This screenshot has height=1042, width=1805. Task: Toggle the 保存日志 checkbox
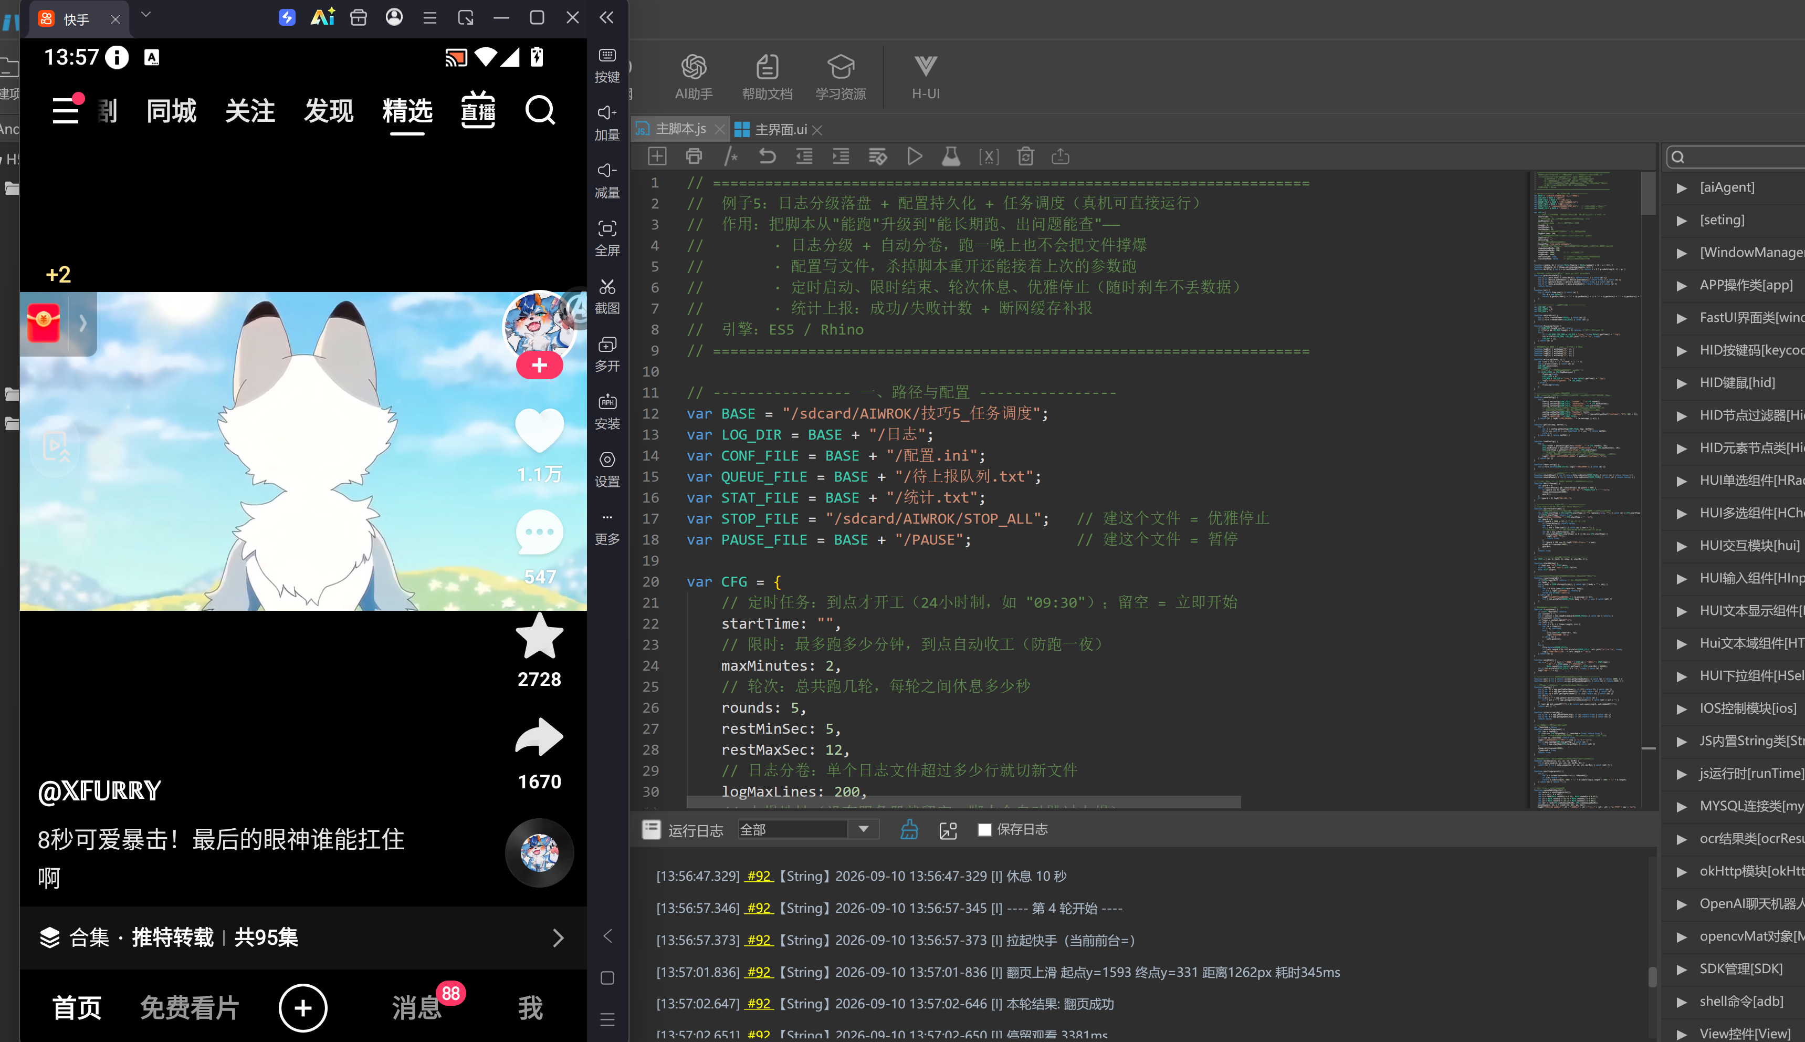[x=984, y=829]
